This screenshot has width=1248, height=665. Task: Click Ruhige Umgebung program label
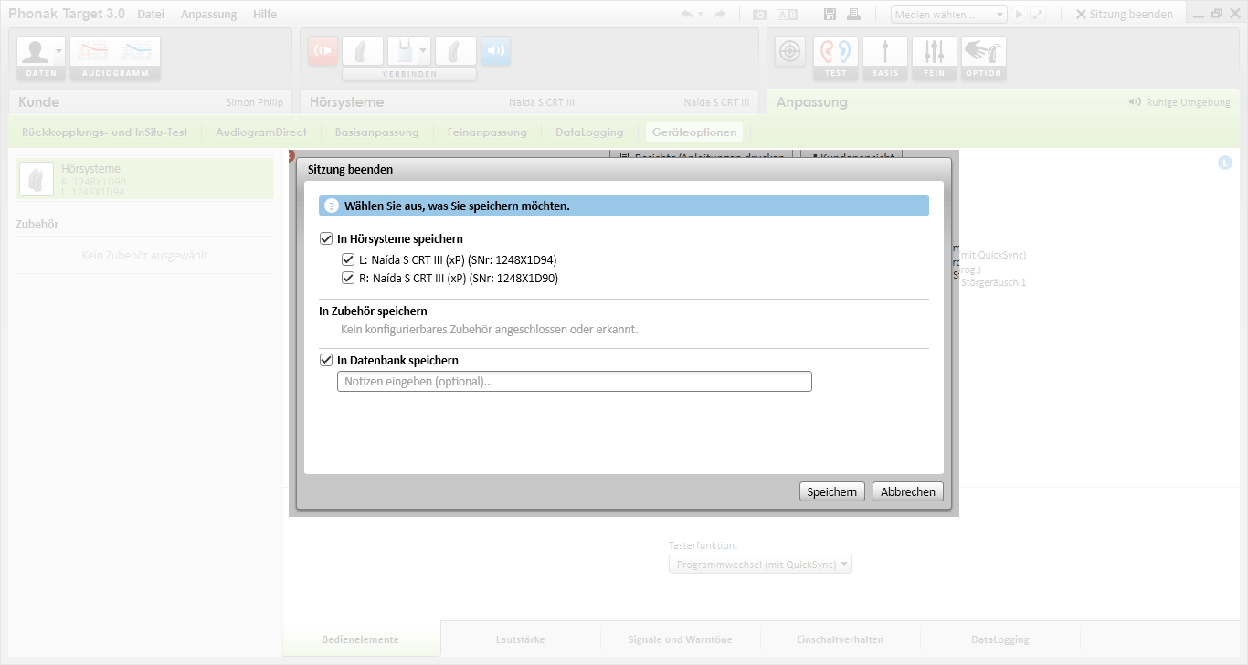coord(1179,102)
